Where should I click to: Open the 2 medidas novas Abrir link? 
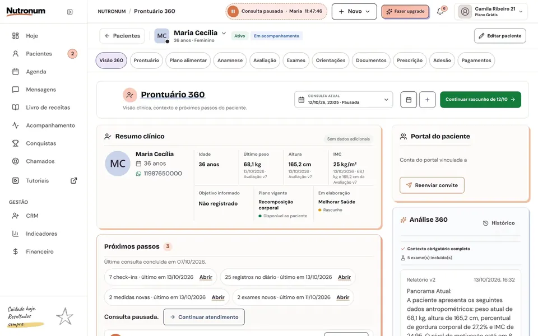[218, 297]
